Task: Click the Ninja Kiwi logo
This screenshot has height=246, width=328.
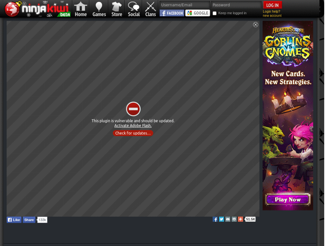Action: [x=38, y=9]
